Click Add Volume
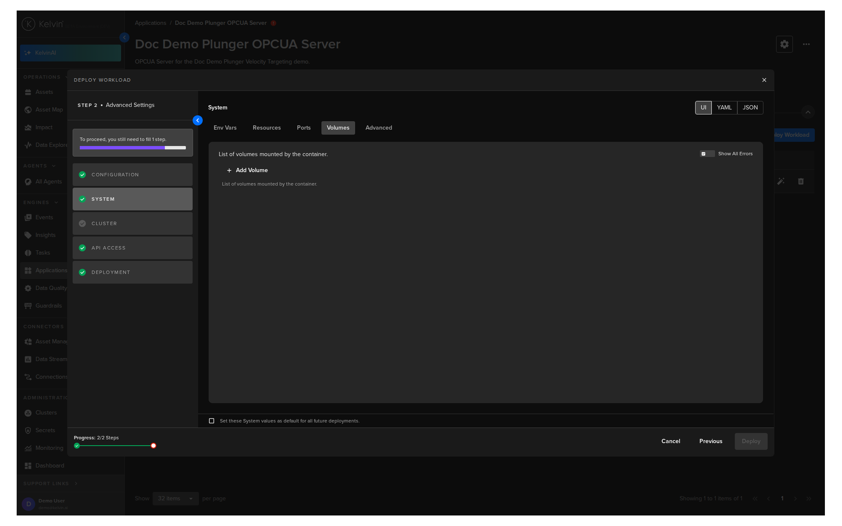 [x=247, y=170]
